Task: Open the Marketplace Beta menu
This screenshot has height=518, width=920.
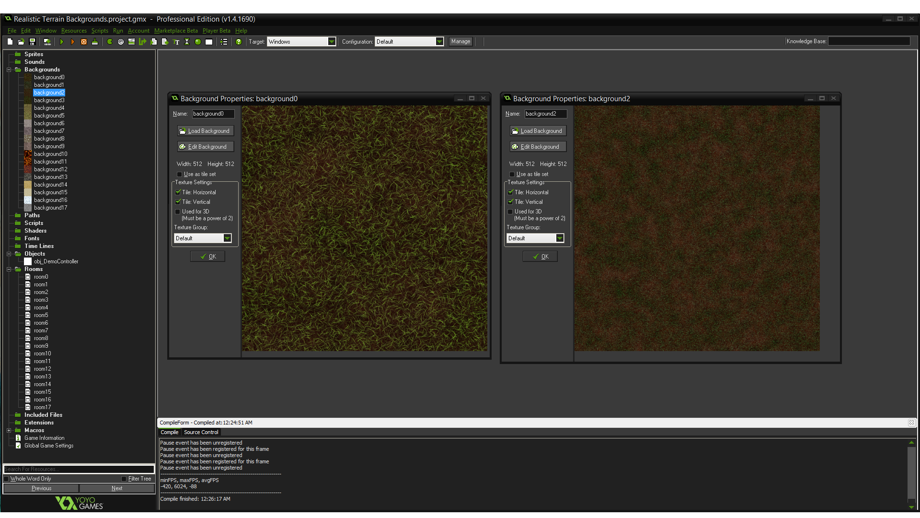Action: coord(176,30)
